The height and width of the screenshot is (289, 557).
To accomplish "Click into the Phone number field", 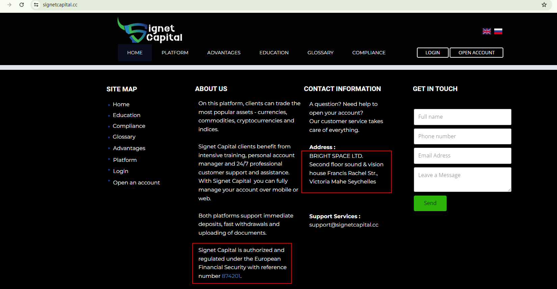I will [462, 136].
